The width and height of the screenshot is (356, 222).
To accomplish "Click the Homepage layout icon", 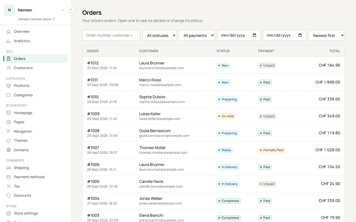I will click(x=9, y=113).
